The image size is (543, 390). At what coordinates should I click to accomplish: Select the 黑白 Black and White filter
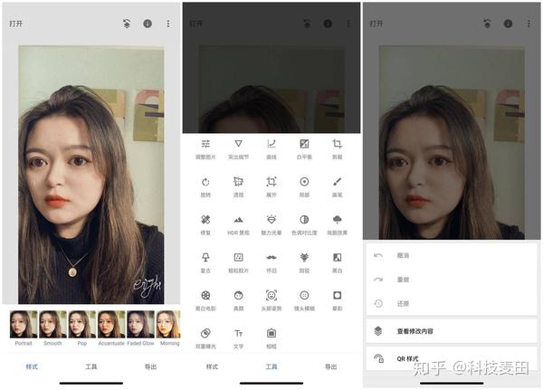[337, 263]
